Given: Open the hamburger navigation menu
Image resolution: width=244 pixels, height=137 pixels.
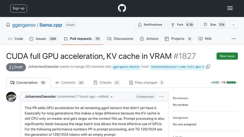Looking at the screenshot, I should click(x=230, y=8).
